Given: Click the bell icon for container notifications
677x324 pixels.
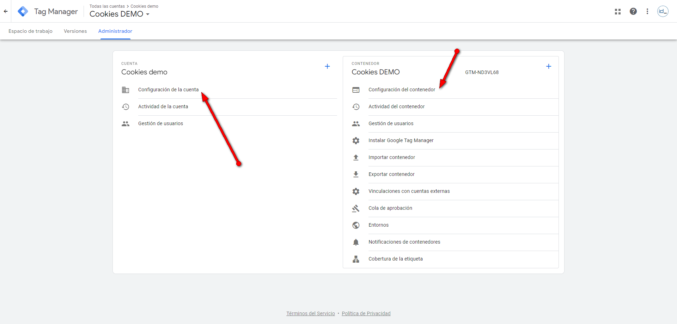Looking at the screenshot, I should coord(356,242).
